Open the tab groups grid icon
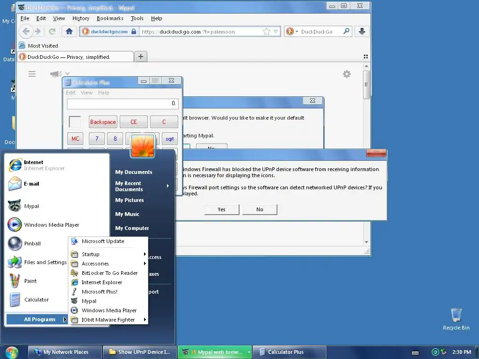This screenshot has height=359, width=479. click(366, 57)
